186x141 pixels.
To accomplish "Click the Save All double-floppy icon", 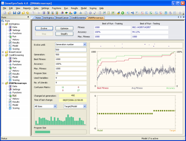I will coord(19,13).
